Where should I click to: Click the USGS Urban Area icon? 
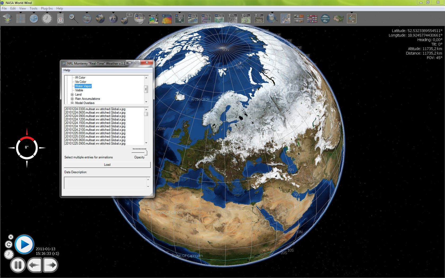coord(259,19)
